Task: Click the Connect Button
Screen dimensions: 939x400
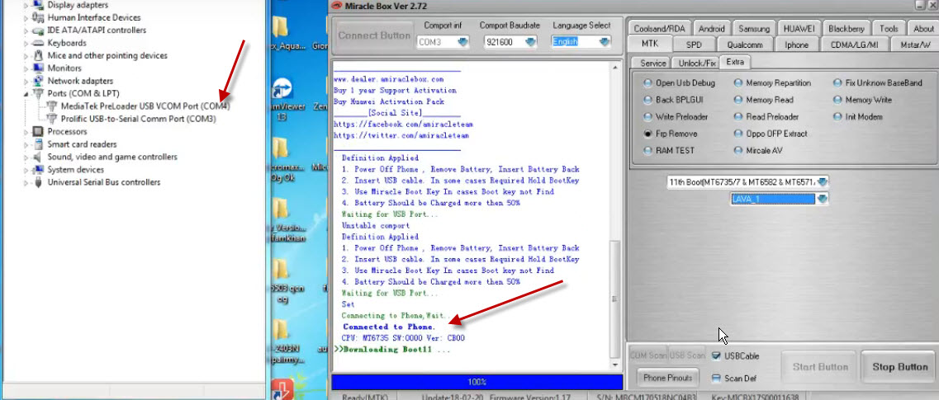Action: pyautogui.click(x=373, y=35)
